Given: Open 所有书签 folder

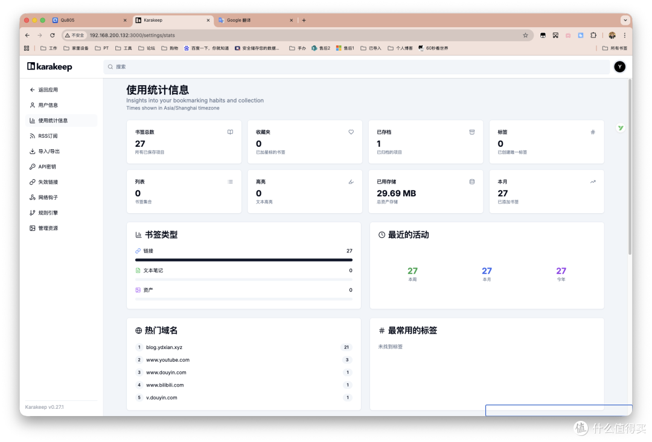Looking at the screenshot, I should pyautogui.click(x=615, y=48).
